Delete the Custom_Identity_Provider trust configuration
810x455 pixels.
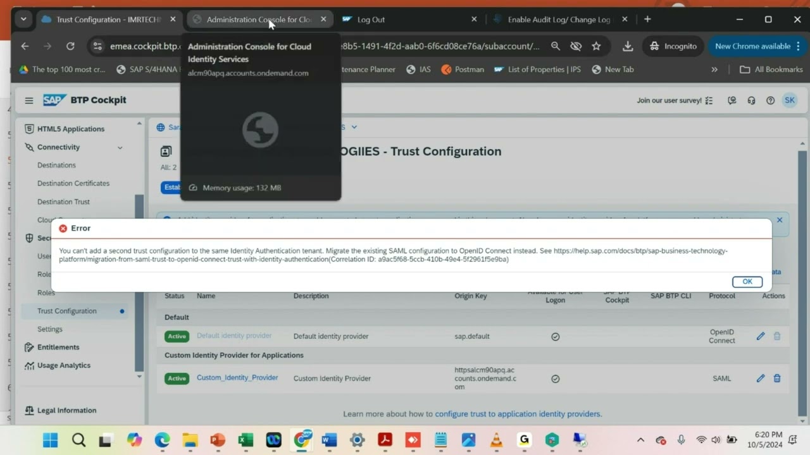(777, 378)
